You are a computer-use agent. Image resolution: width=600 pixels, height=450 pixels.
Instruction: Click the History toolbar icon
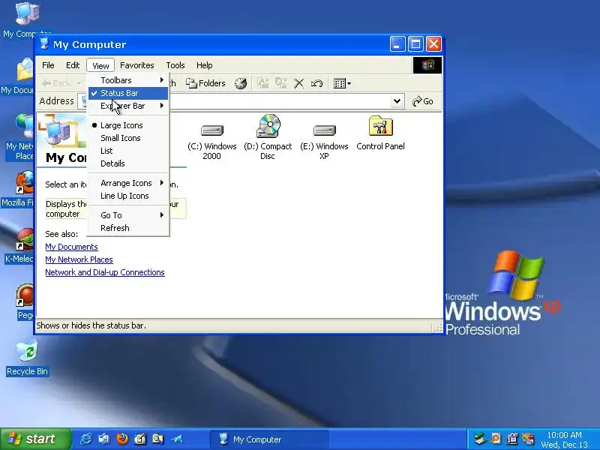(x=241, y=83)
